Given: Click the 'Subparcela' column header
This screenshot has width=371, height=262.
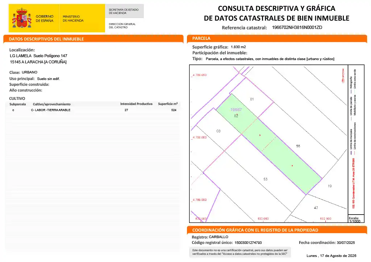Looking at the screenshot, I should pos(17,104).
